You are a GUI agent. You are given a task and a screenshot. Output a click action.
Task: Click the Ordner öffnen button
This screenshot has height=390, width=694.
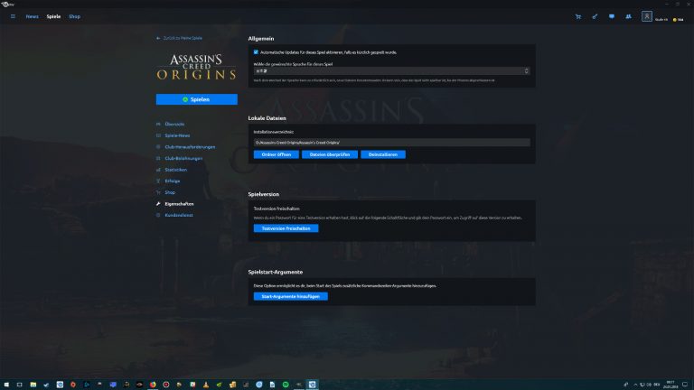[x=274, y=154]
